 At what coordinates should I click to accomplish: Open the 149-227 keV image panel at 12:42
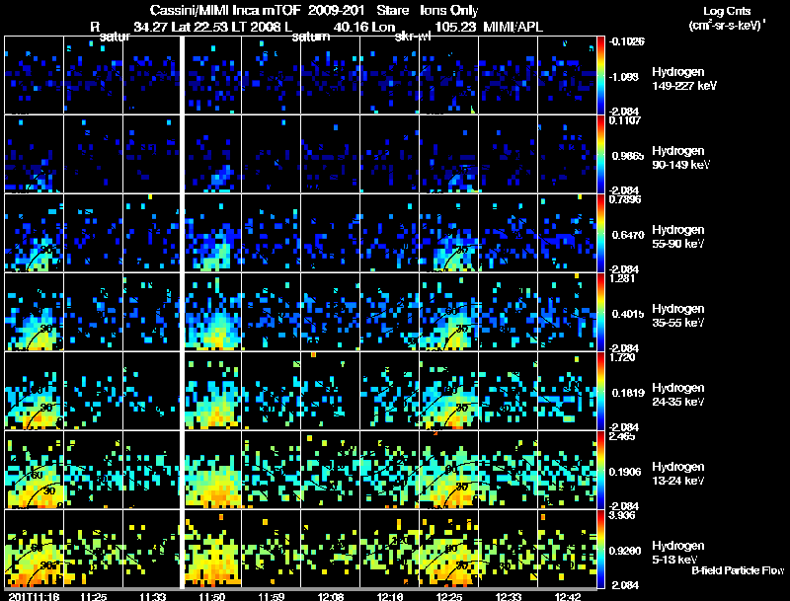(x=567, y=75)
